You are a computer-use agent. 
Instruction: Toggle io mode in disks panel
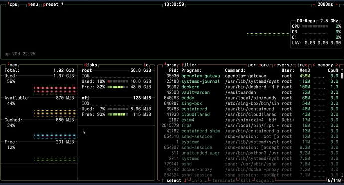coord(146,65)
